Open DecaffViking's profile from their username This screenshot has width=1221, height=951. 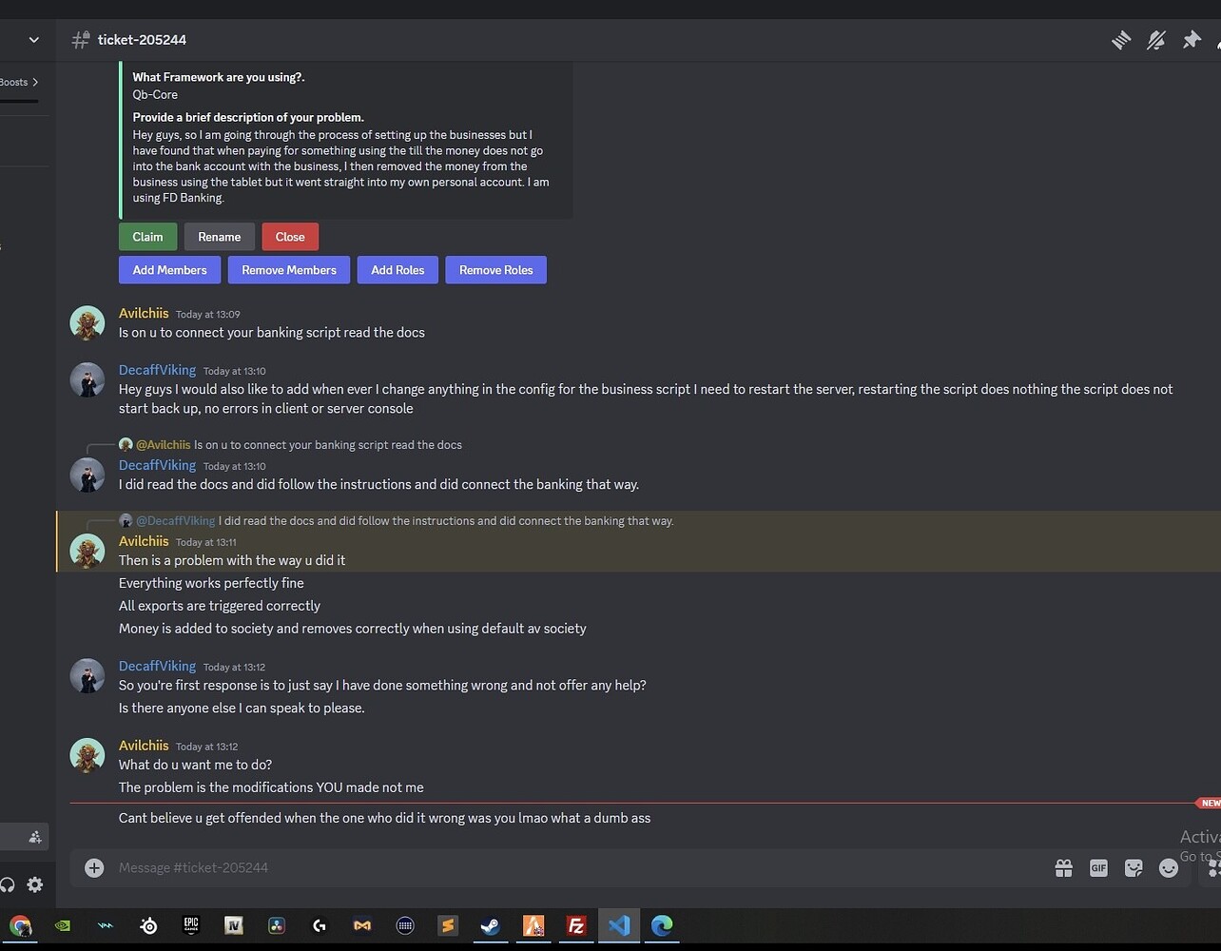pos(157,370)
